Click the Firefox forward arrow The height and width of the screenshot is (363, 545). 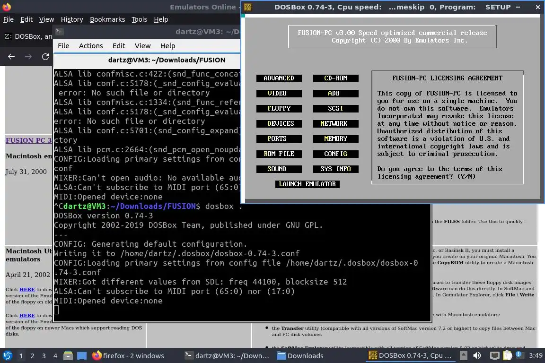pyautogui.click(x=28, y=57)
